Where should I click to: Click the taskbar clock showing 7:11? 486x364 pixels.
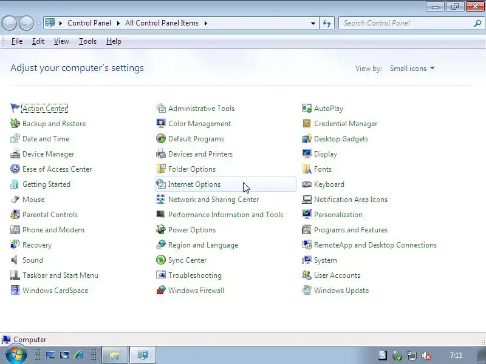click(x=456, y=355)
